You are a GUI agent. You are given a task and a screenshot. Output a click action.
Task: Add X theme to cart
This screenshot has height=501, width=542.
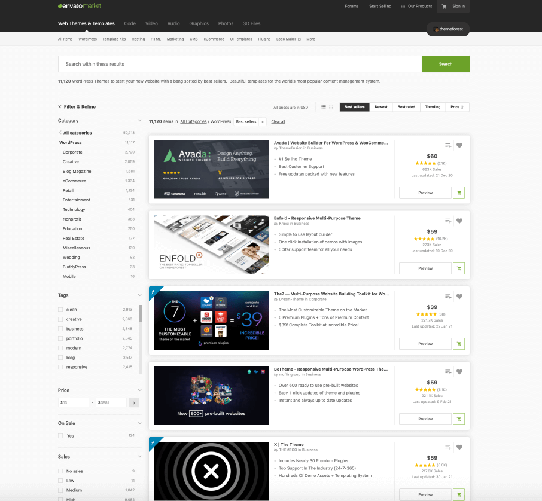click(x=459, y=494)
